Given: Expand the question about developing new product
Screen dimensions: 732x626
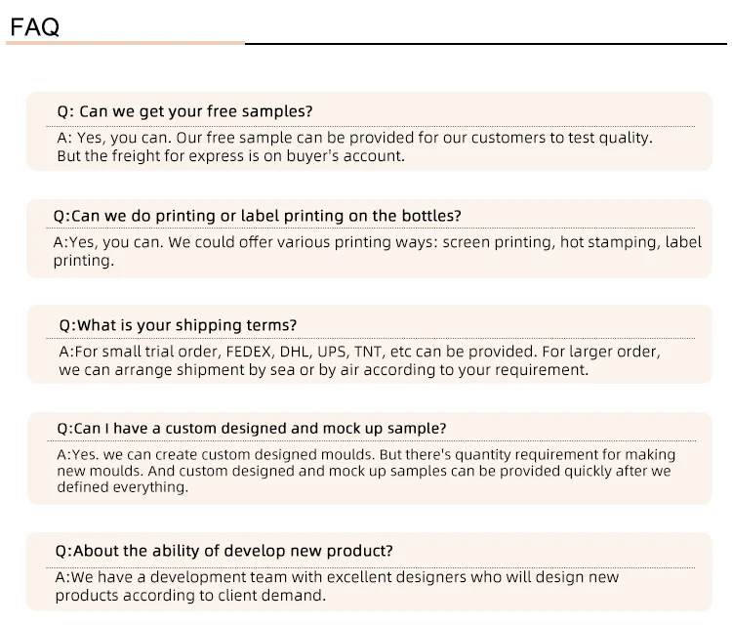Looking at the screenshot, I should click(x=224, y=551).
